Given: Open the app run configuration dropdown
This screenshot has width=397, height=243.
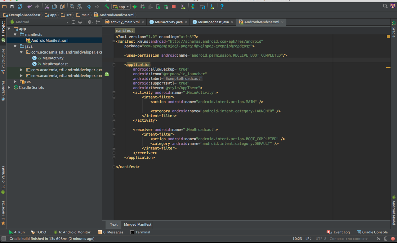Looking at the screenshot, I should click(x=121, y=7).
